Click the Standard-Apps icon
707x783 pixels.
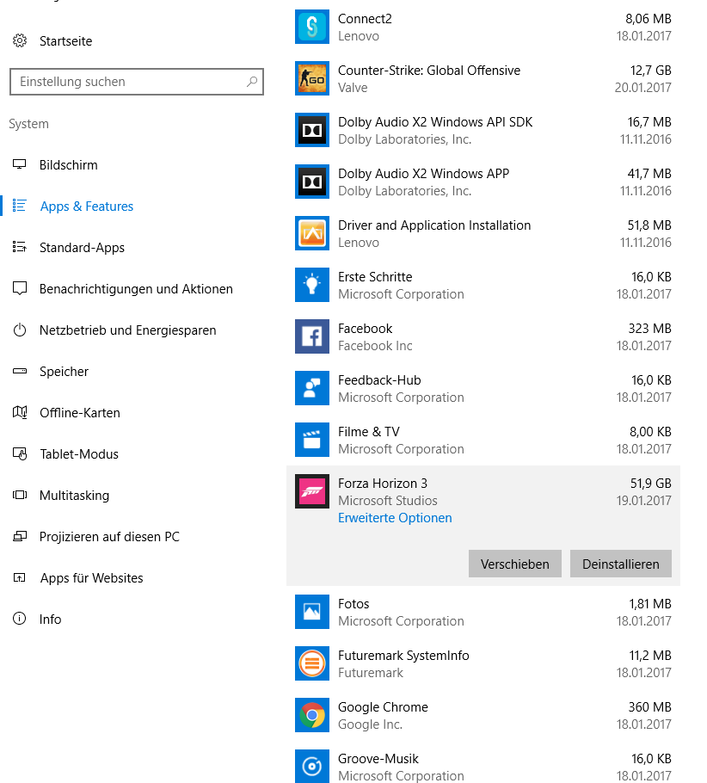click(20, 247)
